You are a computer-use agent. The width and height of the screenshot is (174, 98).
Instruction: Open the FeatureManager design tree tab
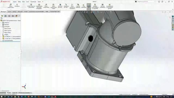coord(2,16)
